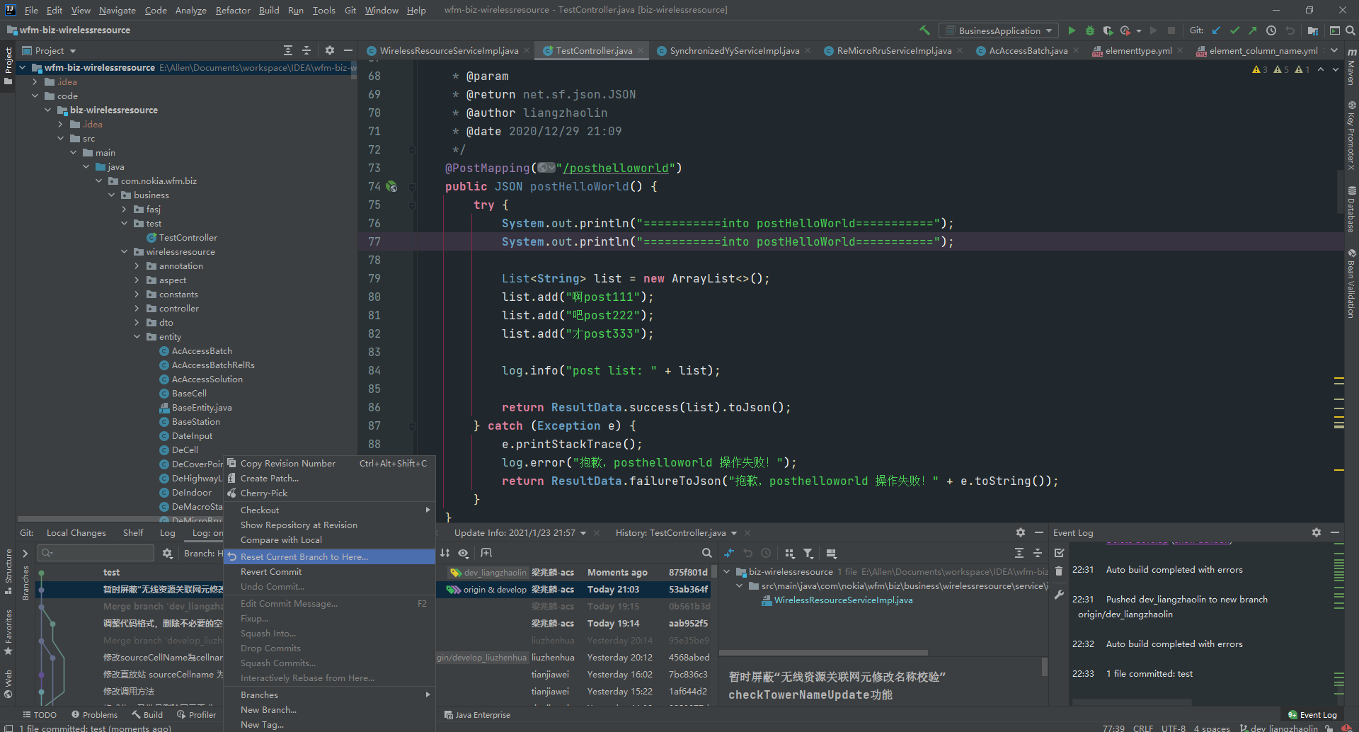
Task: Open the TODO tool window button
Action: pyautogui.click(x=39, y=714)
